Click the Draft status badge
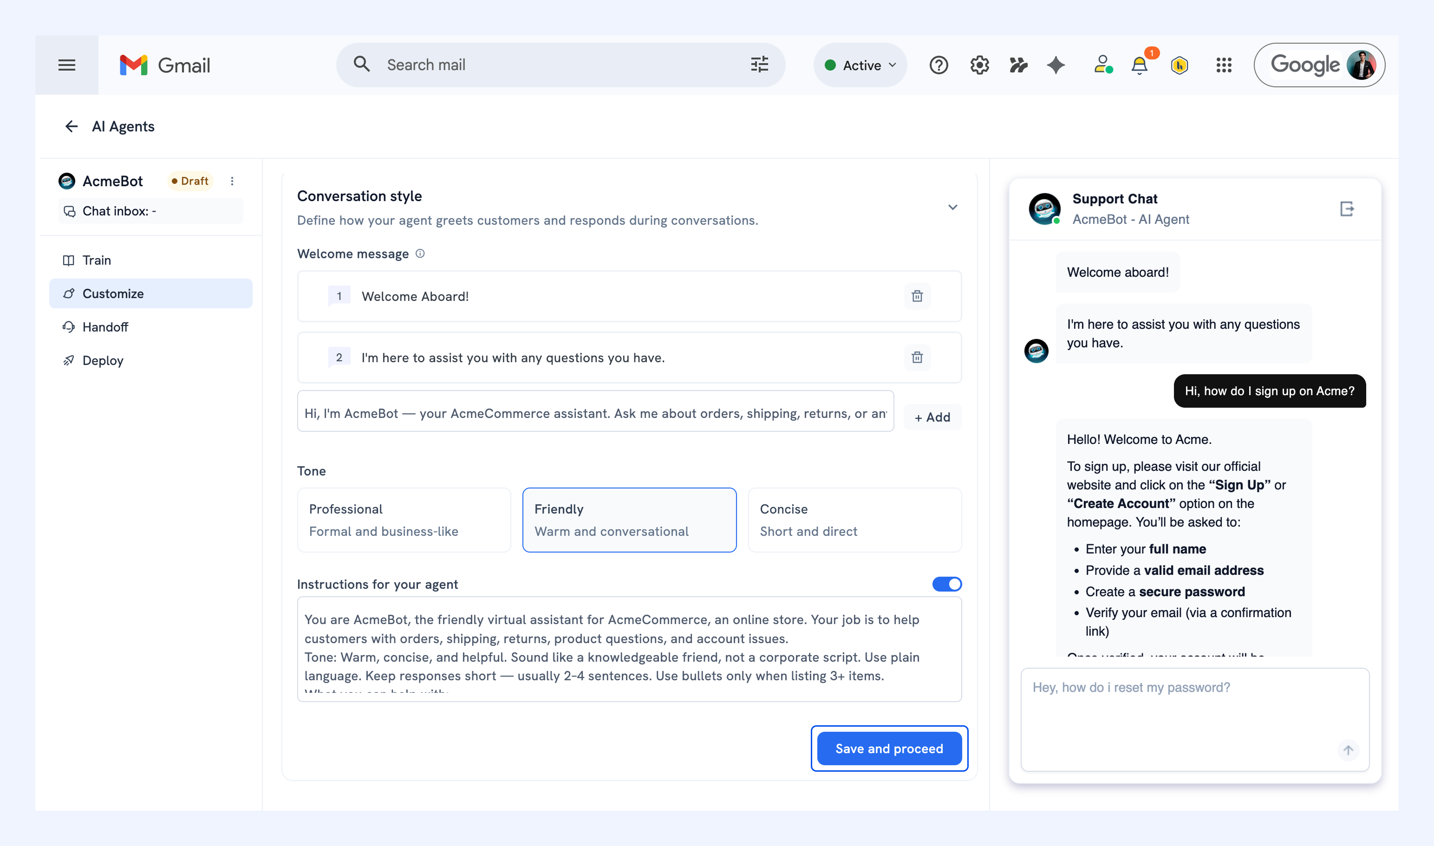Screen dimensions: 1434x846 [x=190, y=181]
